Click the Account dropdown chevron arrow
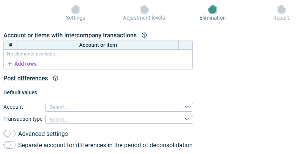Screen dimensions: 304x154 [x=187, y=107]
